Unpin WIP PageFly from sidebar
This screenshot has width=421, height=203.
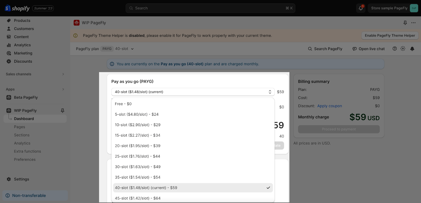[x=62, y=110]
